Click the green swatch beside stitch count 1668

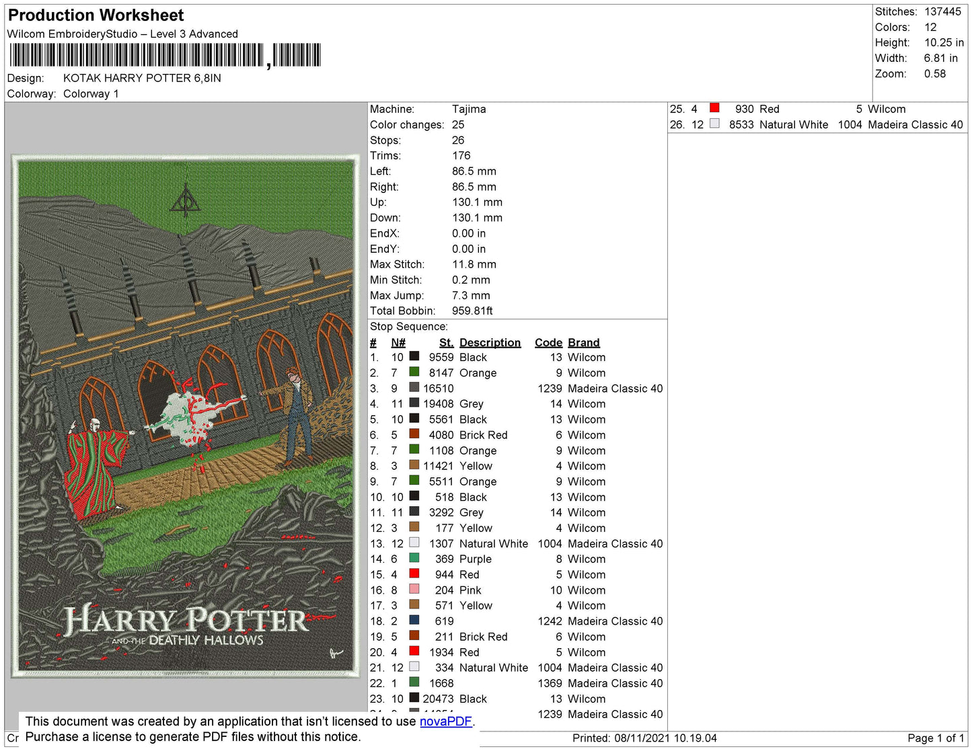pyautogui.click(x=414, y=682)
